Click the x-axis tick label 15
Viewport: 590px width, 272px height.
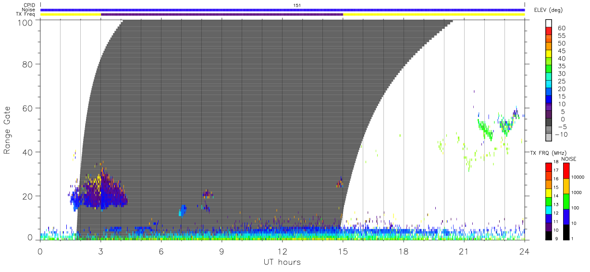tap(343, 251)
